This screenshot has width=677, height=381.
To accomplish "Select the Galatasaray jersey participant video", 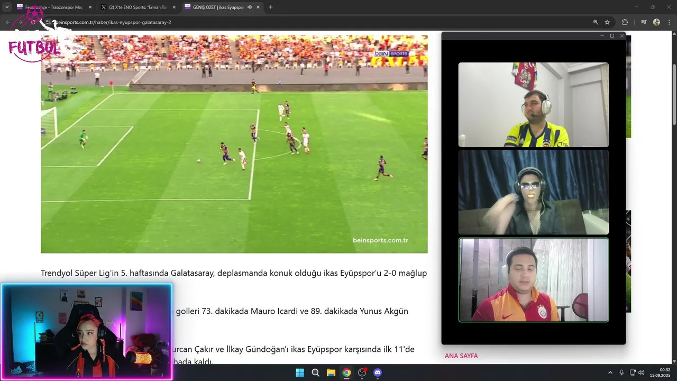I will coord(533,280).
